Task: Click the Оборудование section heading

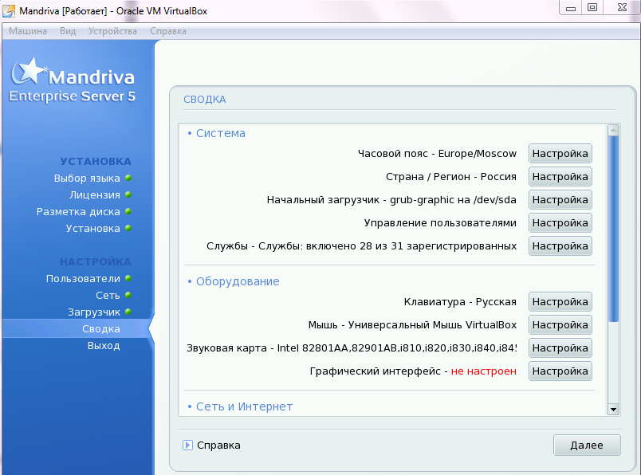Action: coord(238,281)
